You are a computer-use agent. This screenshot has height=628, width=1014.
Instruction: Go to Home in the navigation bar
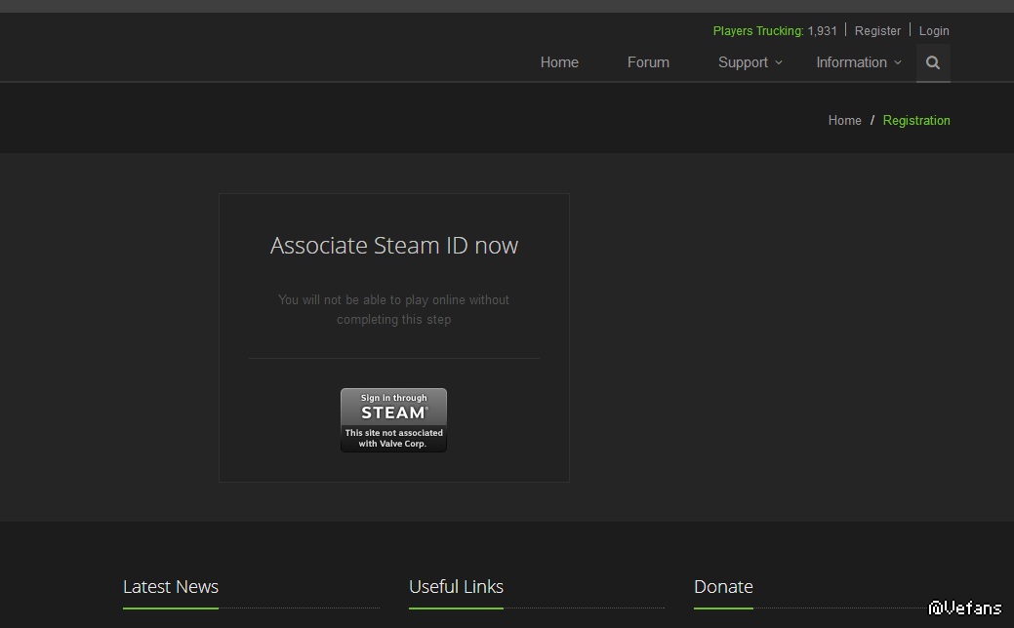tap(559, 62)
